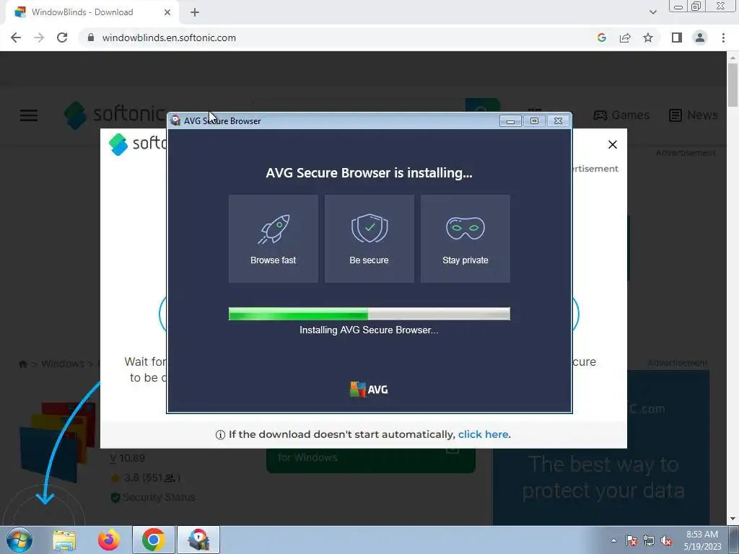Click the WindowBlinds product thumbnail
Screen dimensions: 739x554
pyautogui.click(x=56, y=442)
